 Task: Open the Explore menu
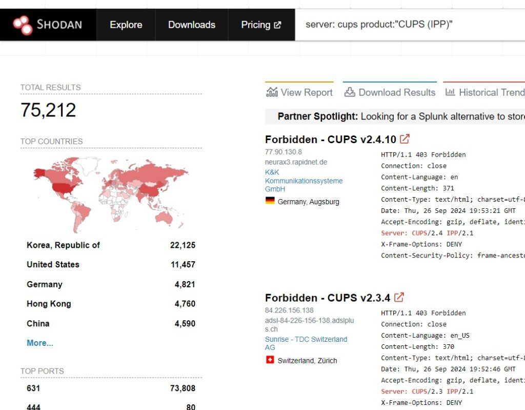point(126,25)
